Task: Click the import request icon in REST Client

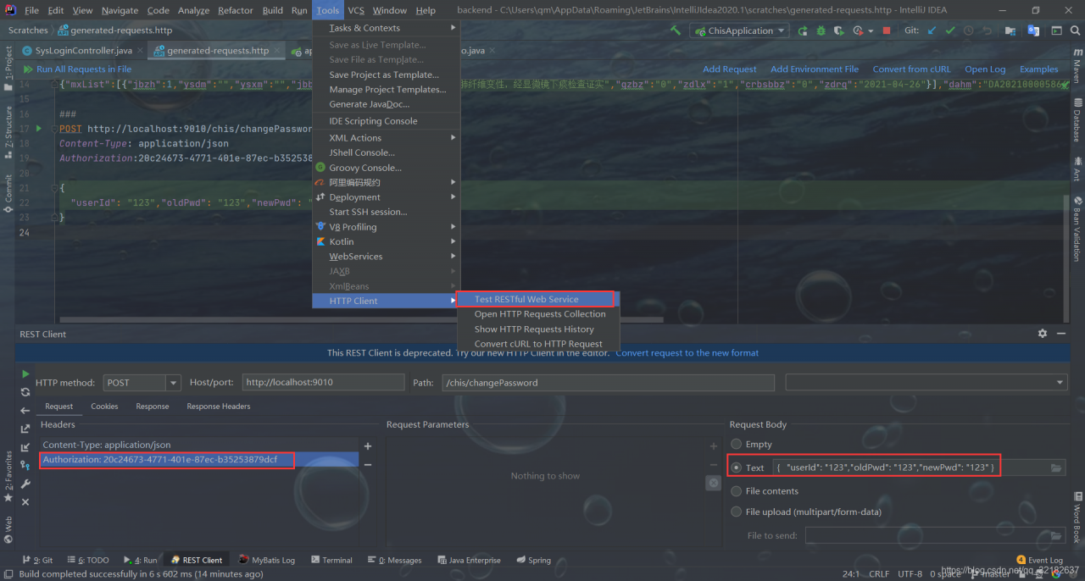Action: click(25, 447)
